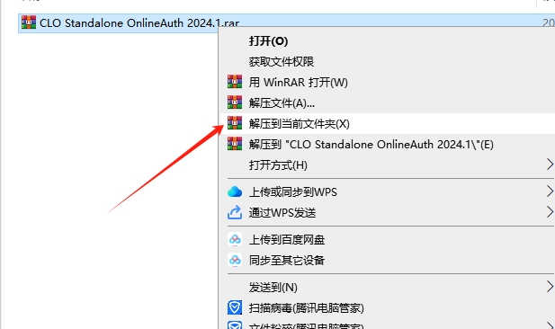Click Baidu Netdisk icon beside 同步至其它设备
The width and height of the screenshot is (555, 329).
tap(235, 260)
